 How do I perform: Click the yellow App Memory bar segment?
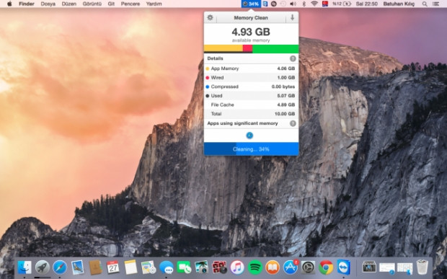(x=223, y=48)
